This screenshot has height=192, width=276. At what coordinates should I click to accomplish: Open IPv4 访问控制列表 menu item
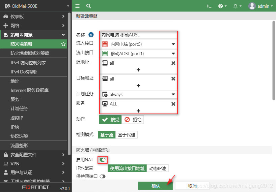pos(33,63)
